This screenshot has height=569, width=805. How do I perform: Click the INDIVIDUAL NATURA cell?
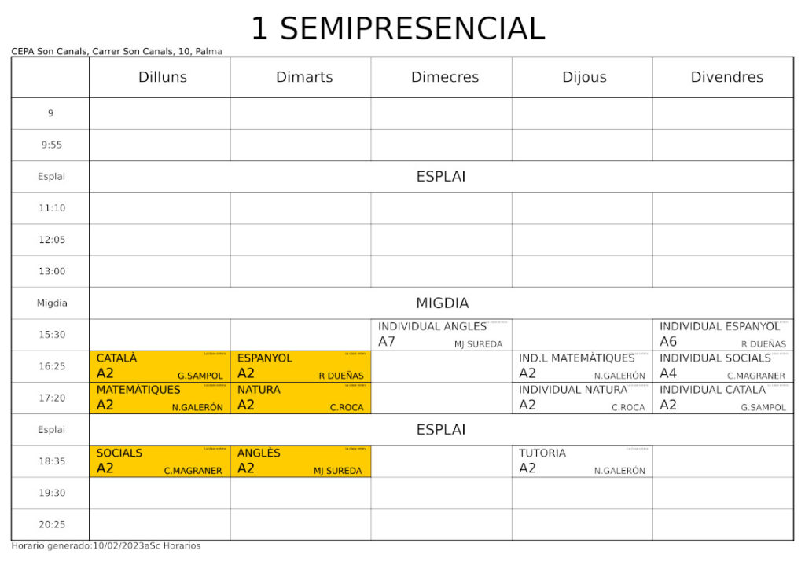(x=583, y=398)
